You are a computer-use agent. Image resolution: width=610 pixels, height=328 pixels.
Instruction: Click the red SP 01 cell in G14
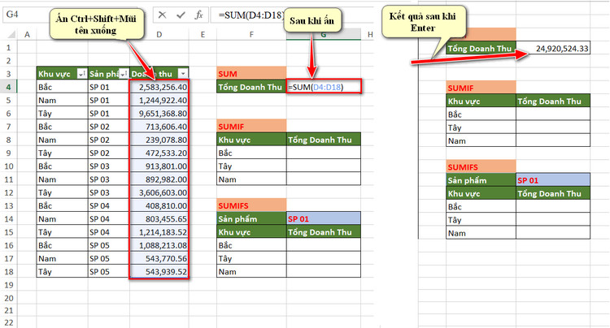324,219
